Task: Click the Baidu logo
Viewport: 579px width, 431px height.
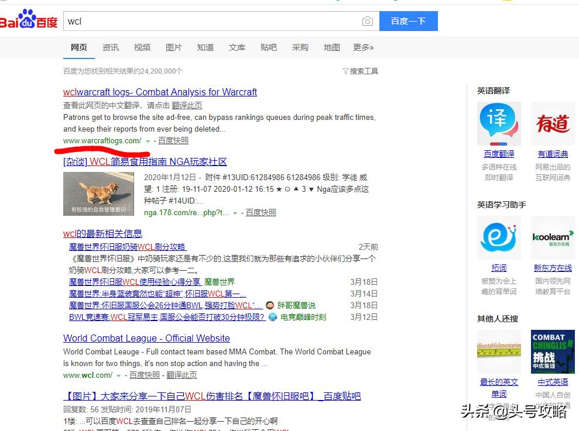Action: click(29, 20)
